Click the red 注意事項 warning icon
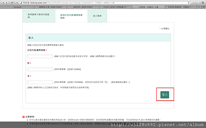Viewport: 206px width, 128px height. pyautogui.click(x=23, y=117)
